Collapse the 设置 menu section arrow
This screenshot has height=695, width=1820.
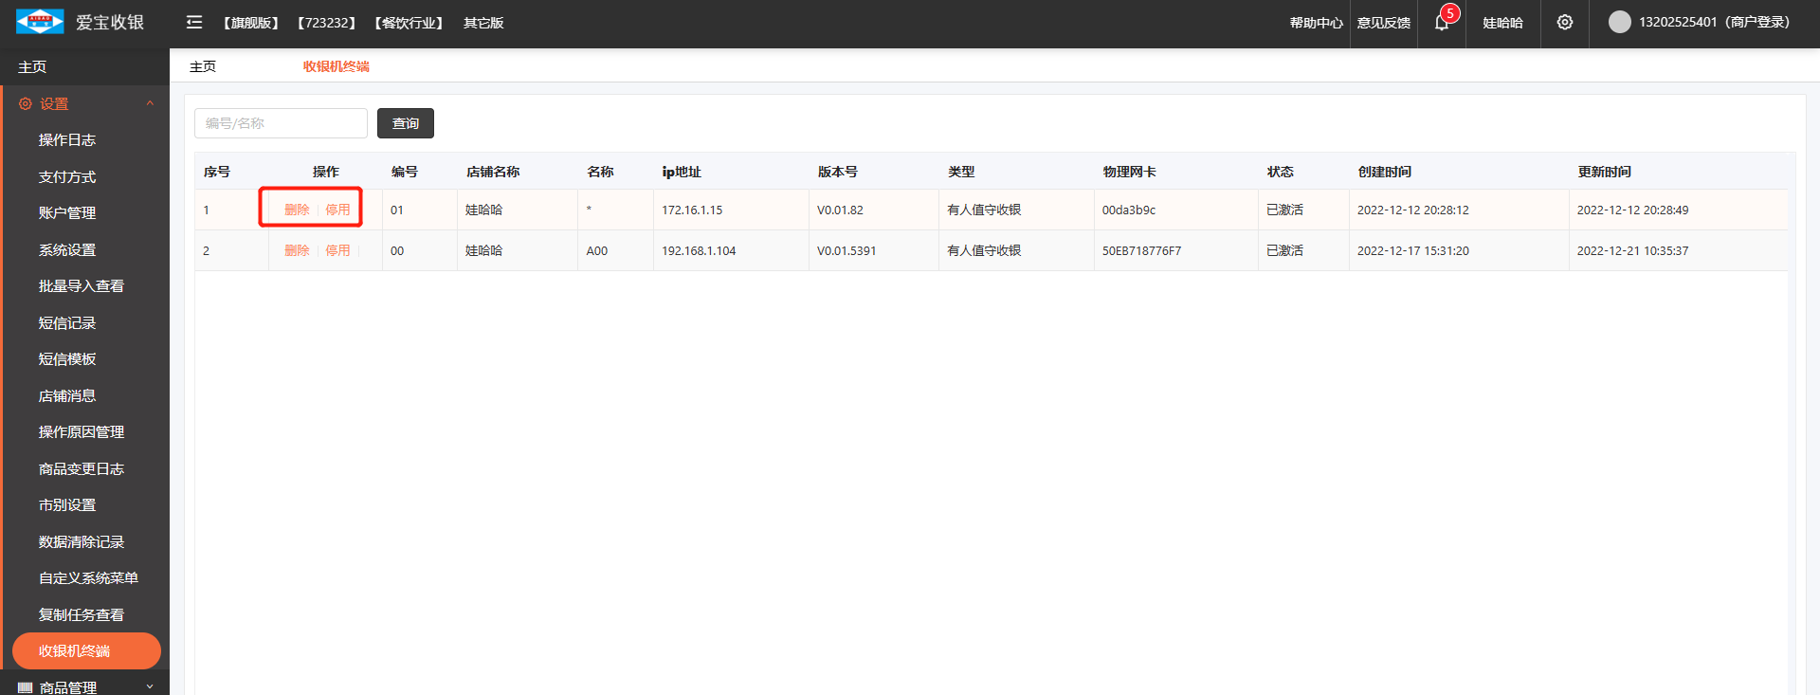pos(150,103)
